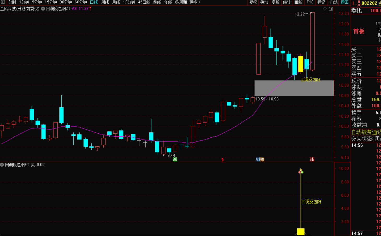Open the 更多 periods dropdown
Viewport: 381px width, 236px height.
click(x=195, y=2)
